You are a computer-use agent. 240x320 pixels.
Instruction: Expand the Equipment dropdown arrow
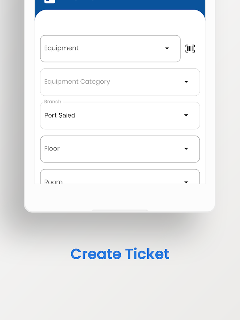point(167,48)
